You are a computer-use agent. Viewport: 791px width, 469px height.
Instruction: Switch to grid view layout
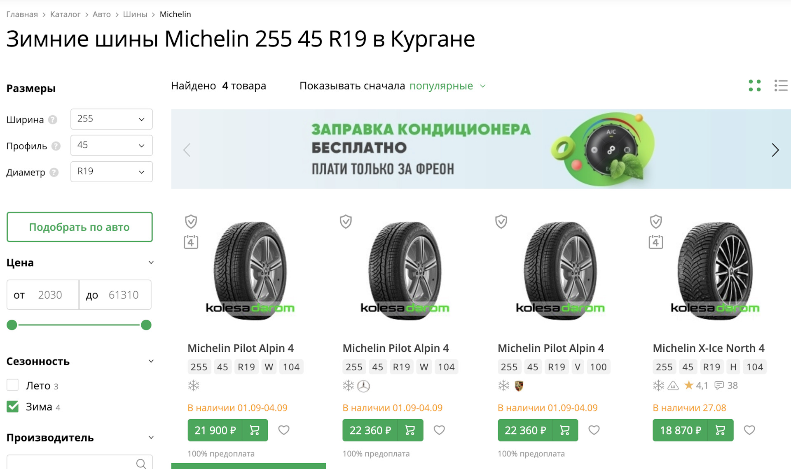[754, 86]
